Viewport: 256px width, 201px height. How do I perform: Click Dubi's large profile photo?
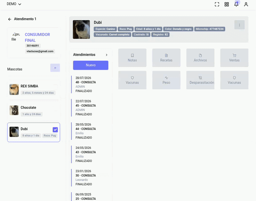[81, 29]
